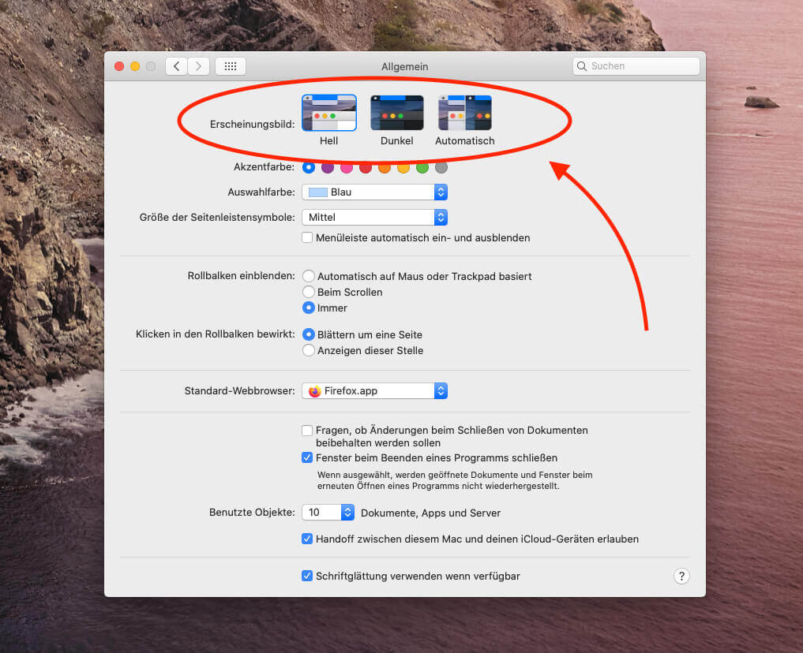Click the Rollbalken einblenden label
The image size is (803, 653).
(241, 275)
